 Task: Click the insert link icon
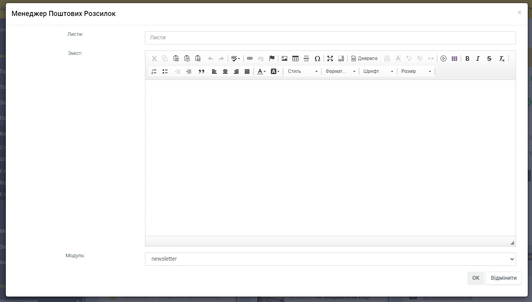pyautogui.click(x=250, y=58)
